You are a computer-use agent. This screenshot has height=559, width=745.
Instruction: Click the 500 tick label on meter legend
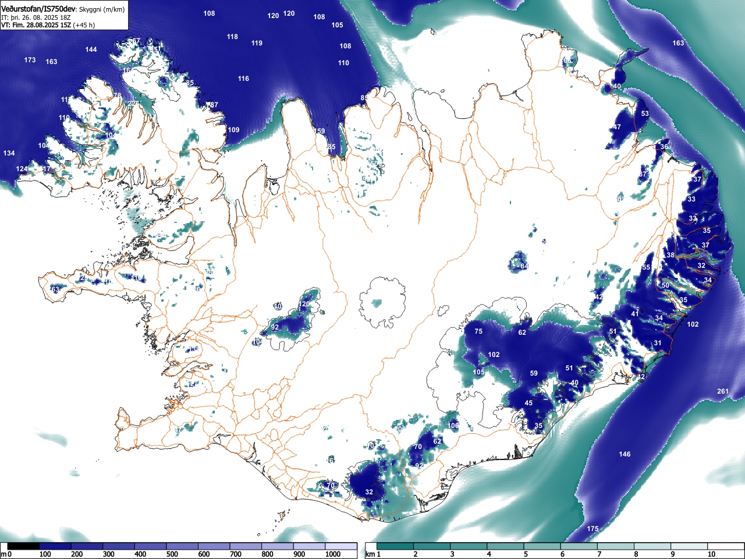[x=172, y=554]
